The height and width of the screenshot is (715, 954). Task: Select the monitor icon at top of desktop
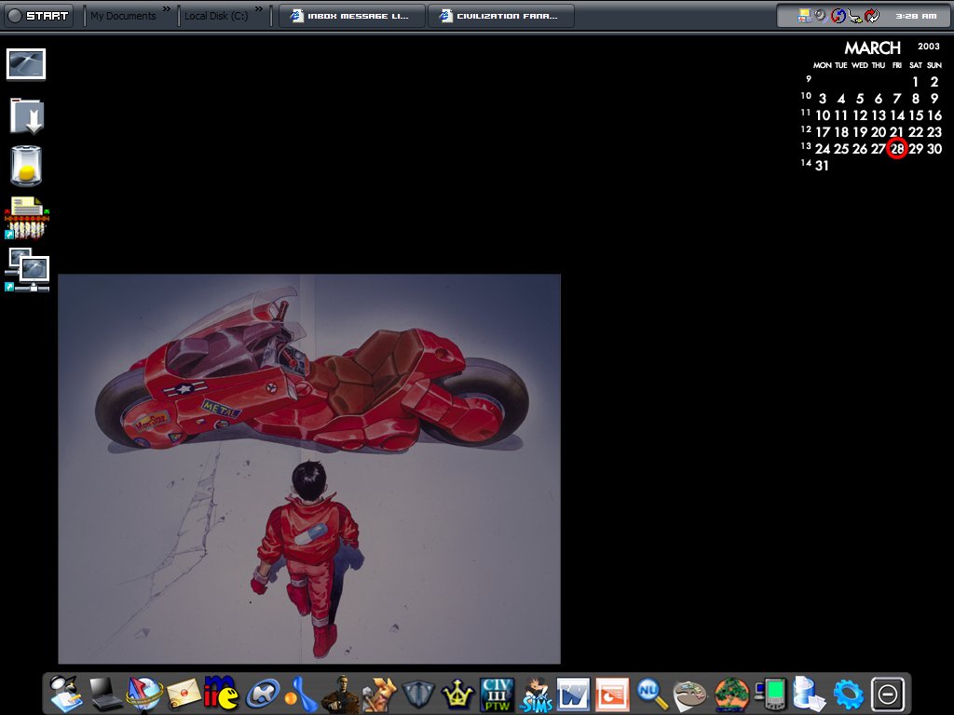point(26,64)
